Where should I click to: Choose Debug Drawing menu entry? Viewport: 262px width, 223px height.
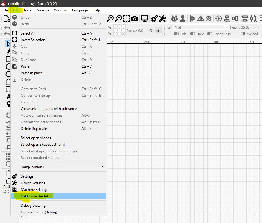[x=58, y=206]
